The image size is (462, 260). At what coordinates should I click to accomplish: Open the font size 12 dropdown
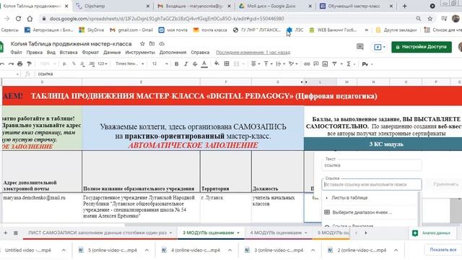pyautogui.click(x=160, y=64)
